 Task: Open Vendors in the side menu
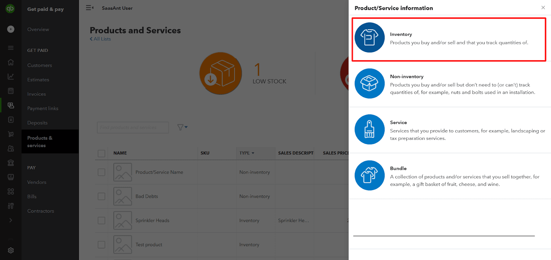coord(37,182)
